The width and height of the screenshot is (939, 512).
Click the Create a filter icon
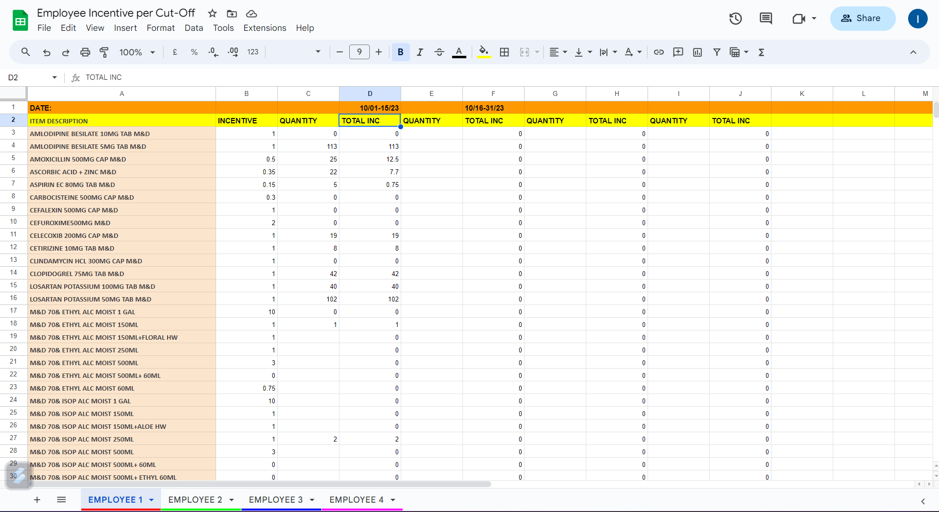point(717,52)
